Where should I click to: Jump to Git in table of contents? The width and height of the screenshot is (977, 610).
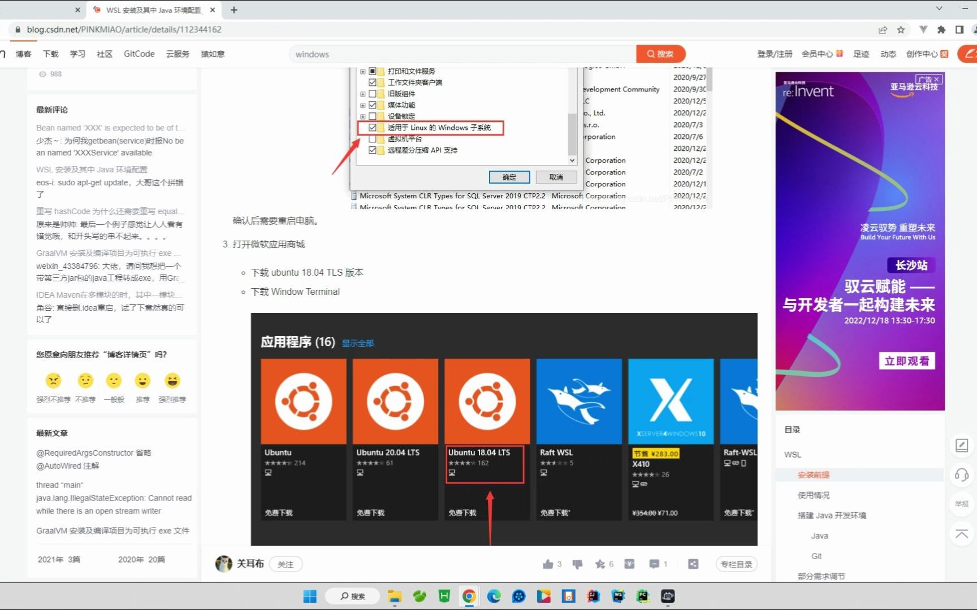click(x=816, y=556)
